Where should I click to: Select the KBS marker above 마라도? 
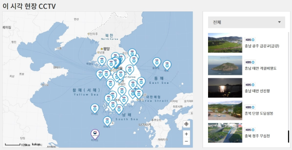107,121
